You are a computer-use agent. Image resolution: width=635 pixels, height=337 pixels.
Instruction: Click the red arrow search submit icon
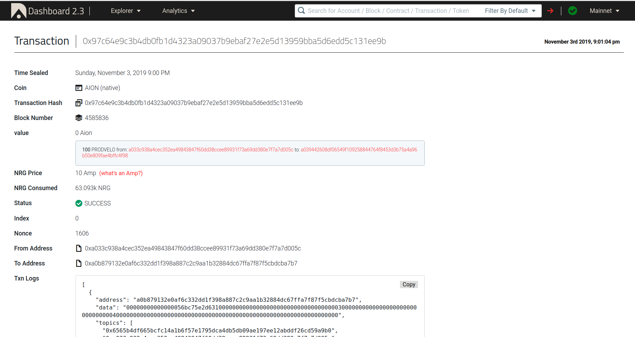click(x=550, y=11)
